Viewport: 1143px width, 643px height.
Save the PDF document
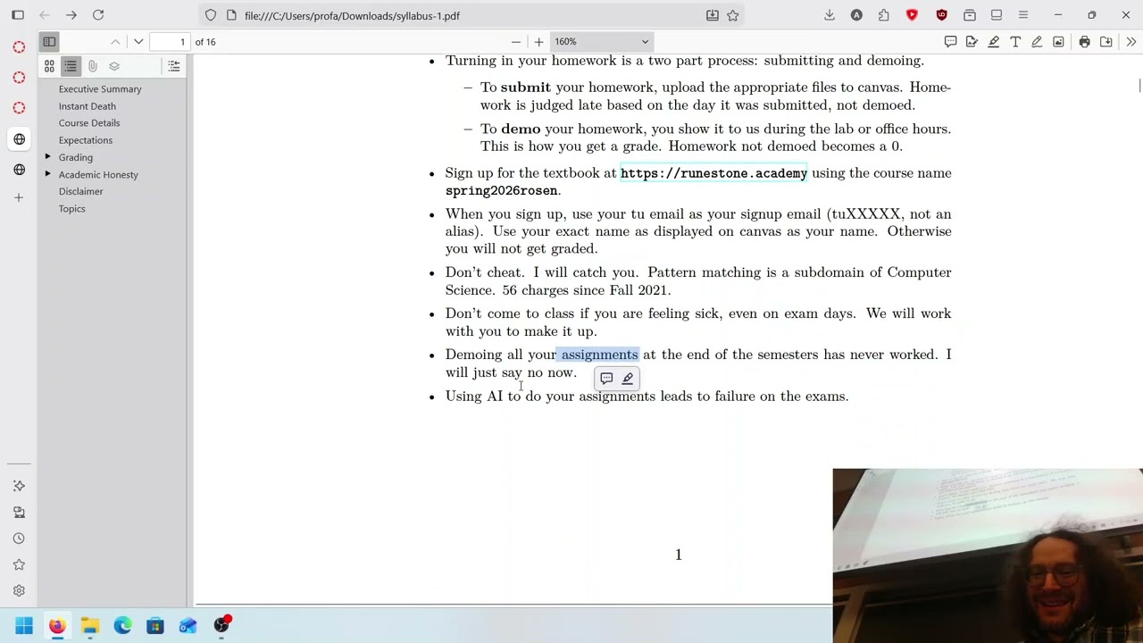tap(1105, 42)
